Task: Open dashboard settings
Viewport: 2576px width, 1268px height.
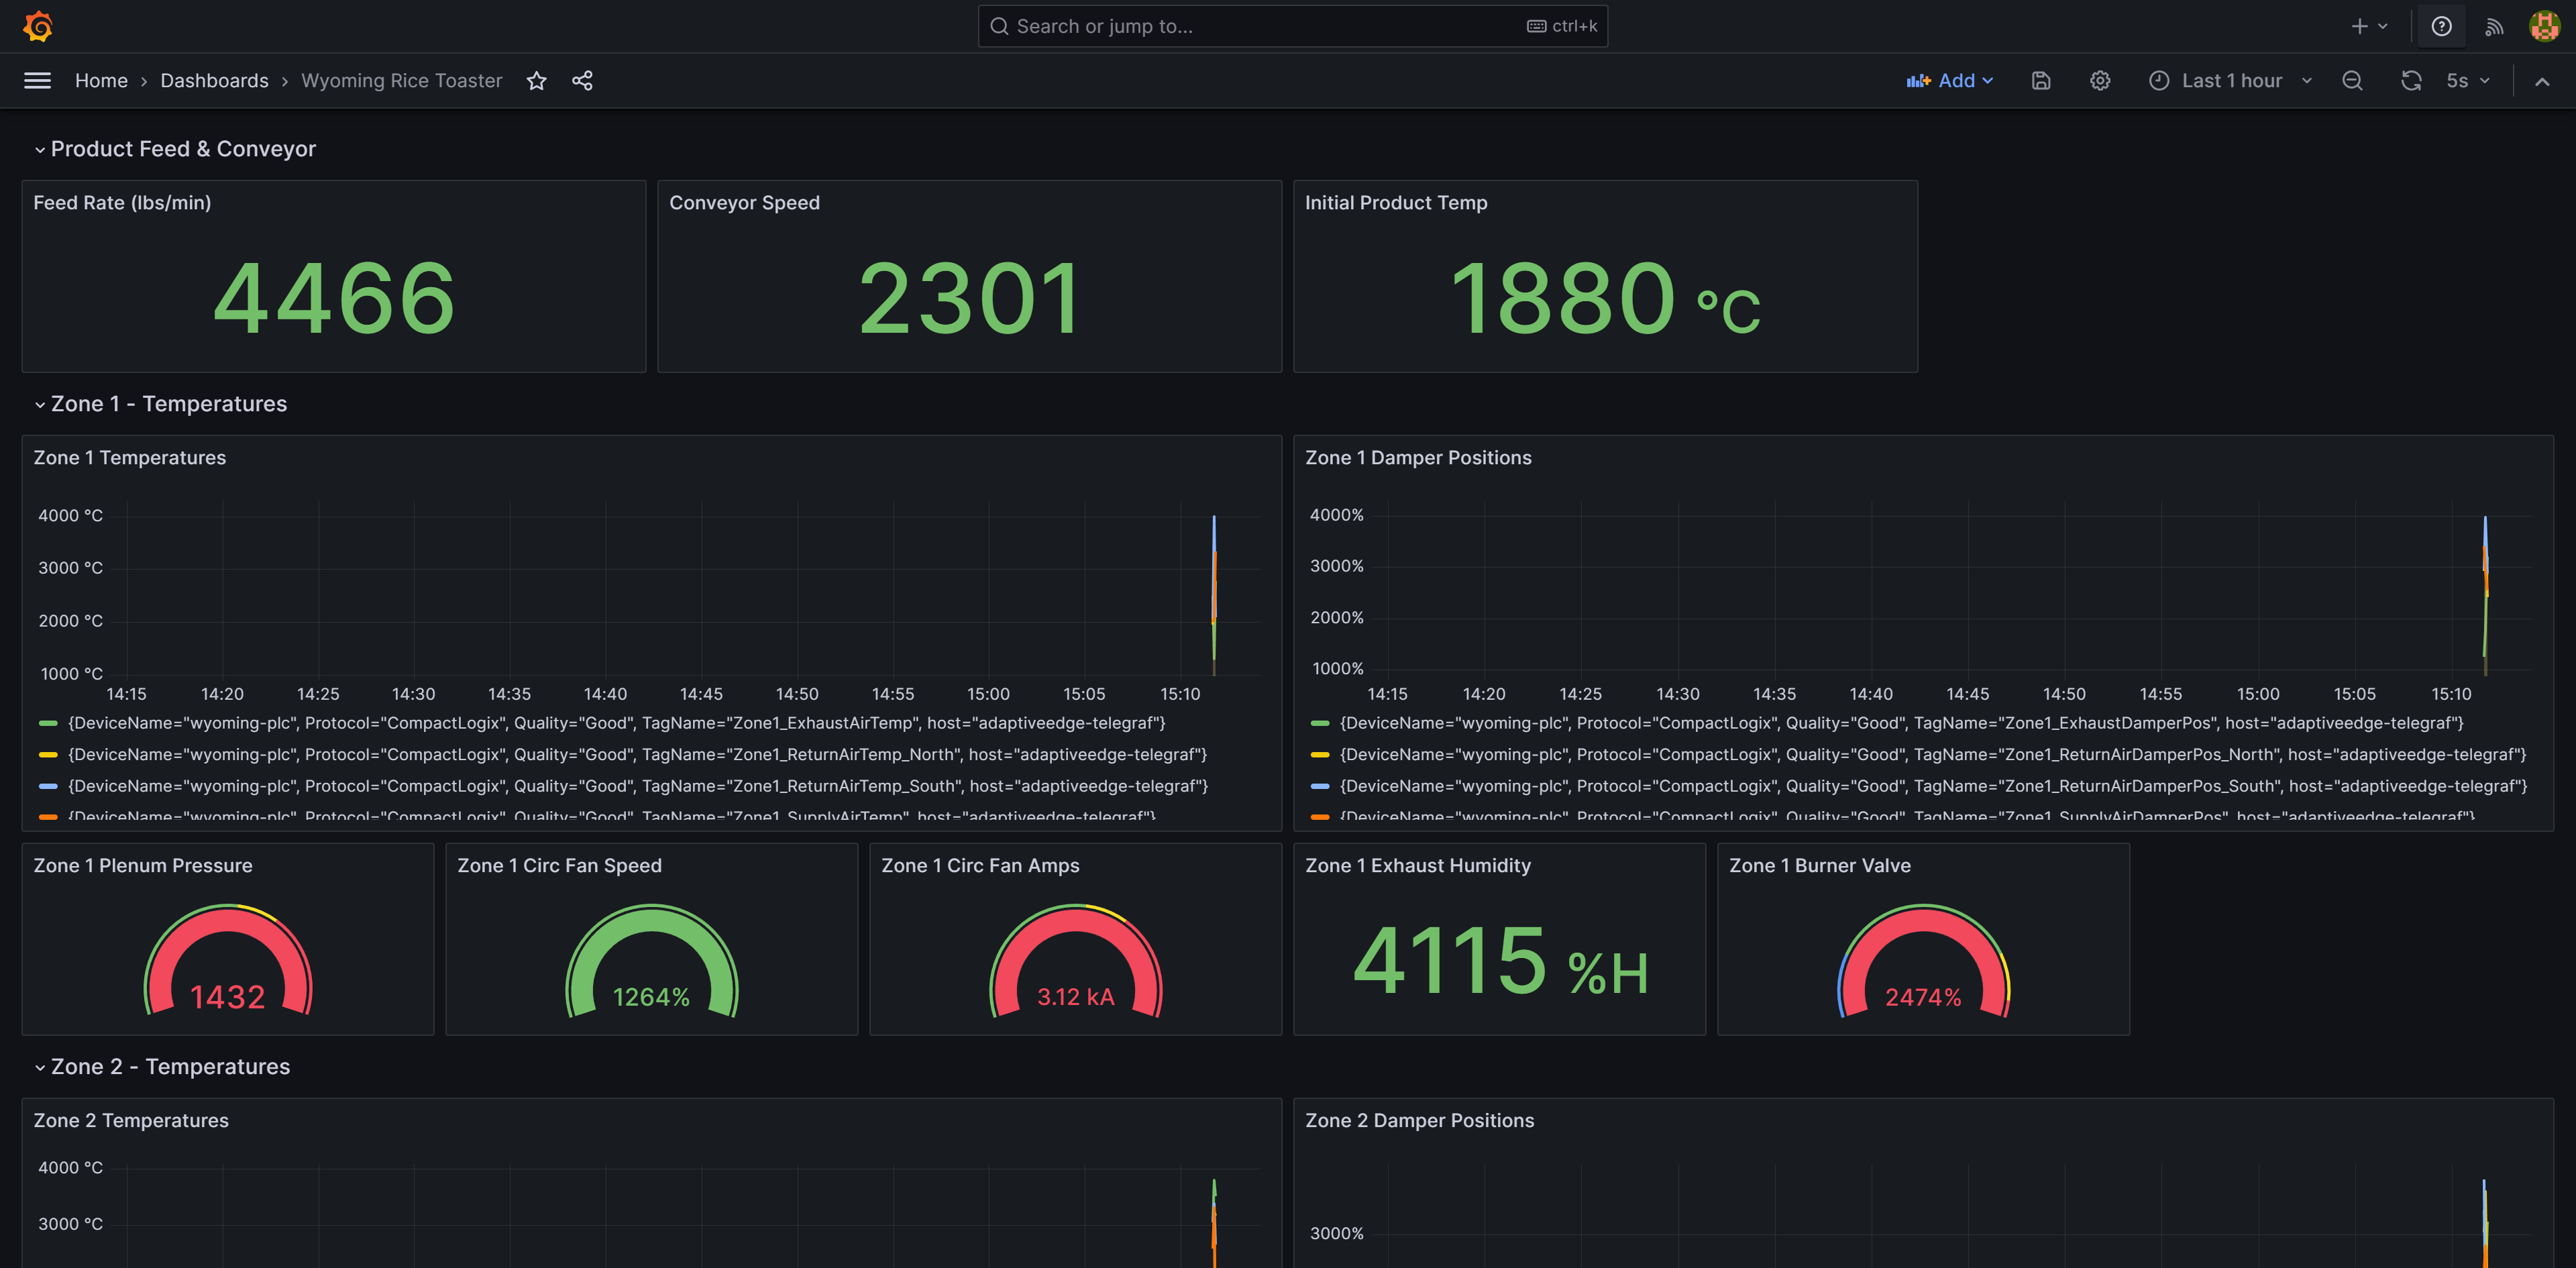Action: pos(2100,80)
